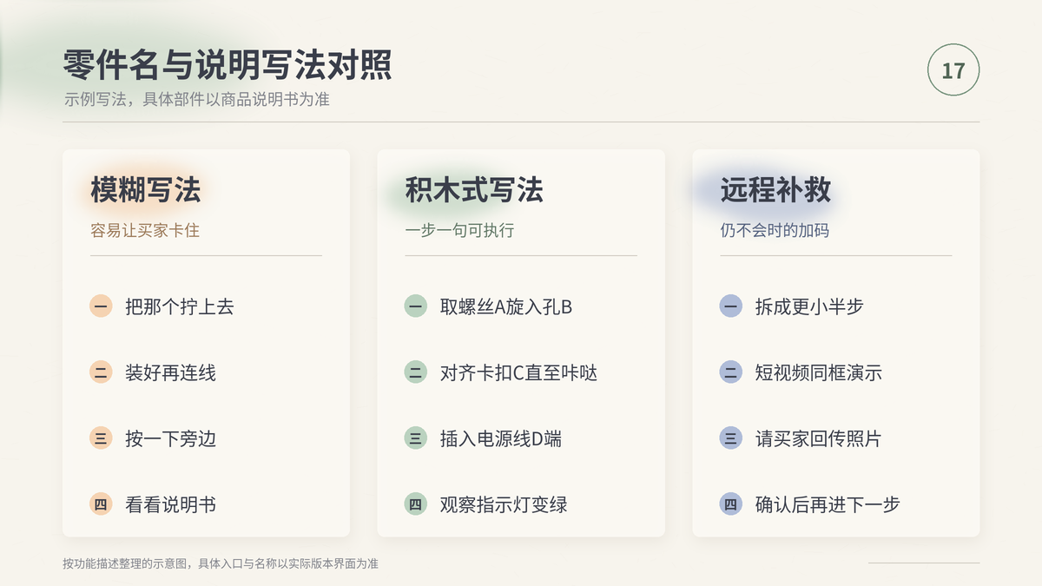Image resolution: width=1042 pixels, height=586 pixels.
Task: Select the slide title 零件名与说明写法对照
Action: [228, 65]
